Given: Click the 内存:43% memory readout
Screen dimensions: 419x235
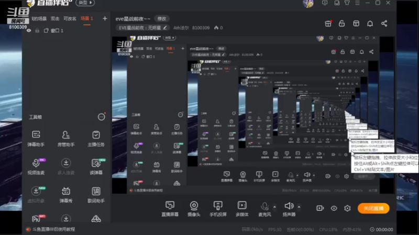Looking at the screenshot, I should pos(352,229).
